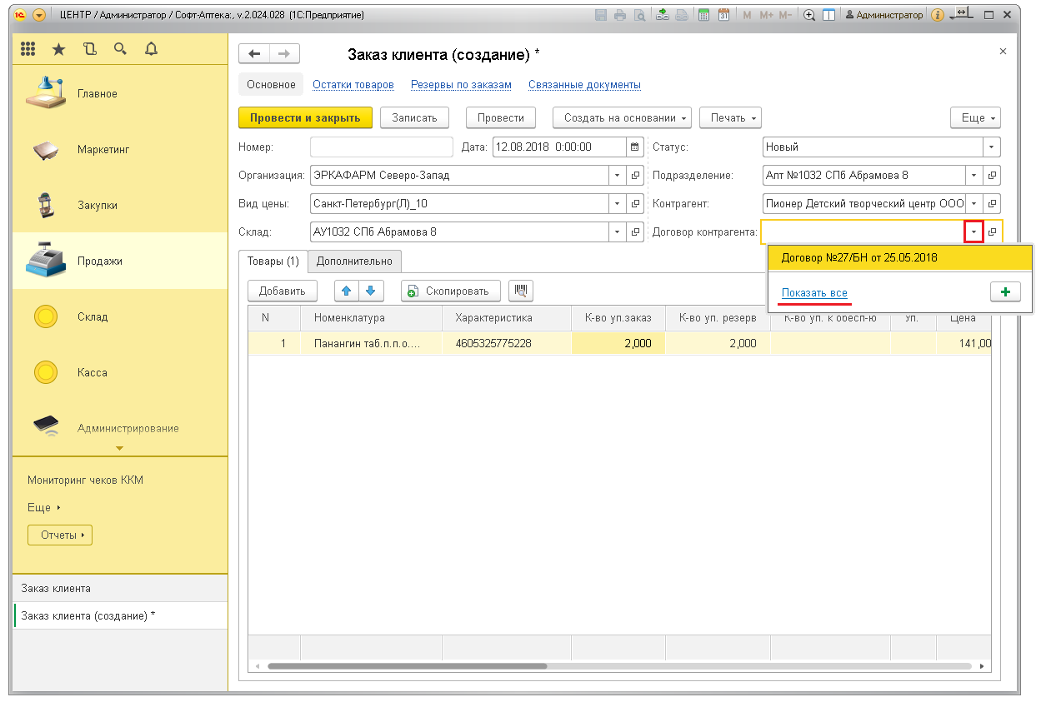The width and height of the screenshot is (1041, 702).
Task: Open the Продажи section
Action: tap(100, 261)
